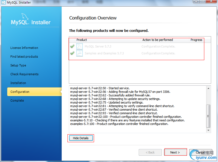Click the Action to be performed column header

pos(165,40)
